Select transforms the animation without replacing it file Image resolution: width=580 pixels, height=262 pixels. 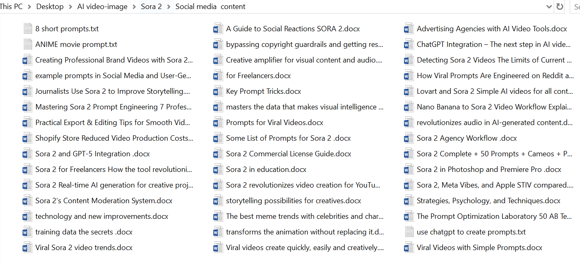coord(305,232)
